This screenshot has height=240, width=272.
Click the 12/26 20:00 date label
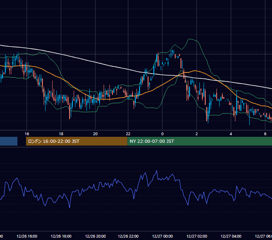click(x=96, y=236)
